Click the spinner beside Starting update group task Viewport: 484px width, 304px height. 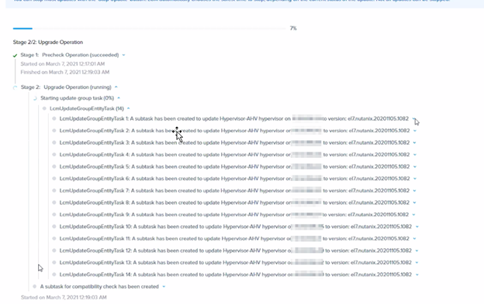coord(35,98)
